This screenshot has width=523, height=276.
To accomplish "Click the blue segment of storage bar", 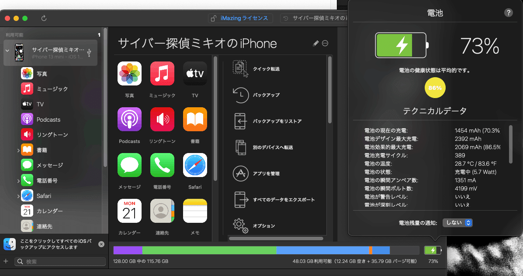I will click(x=322, y=250).
